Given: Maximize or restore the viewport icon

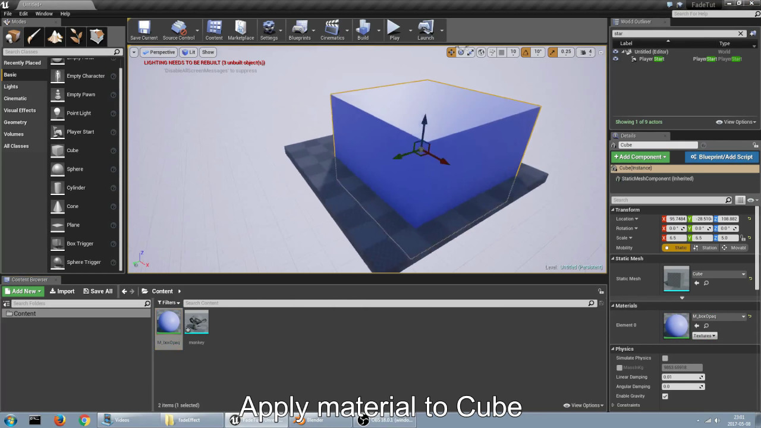Looking at the screenshot, I should (x=600, y=52).
